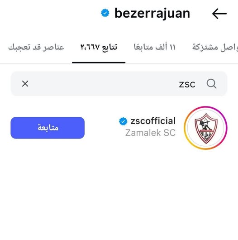The image size is (238, 240).
Task: Open the mutual connections مشترَكة tab
Action: point(215,47)
